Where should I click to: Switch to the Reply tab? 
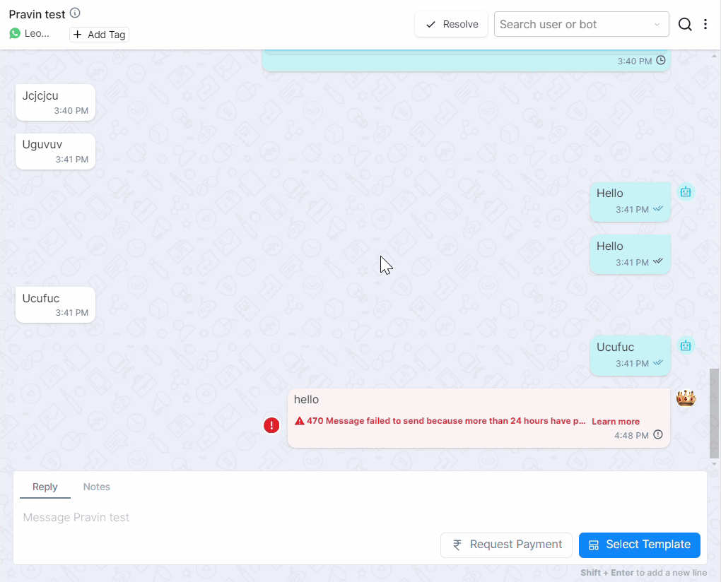tap(45, 487)
